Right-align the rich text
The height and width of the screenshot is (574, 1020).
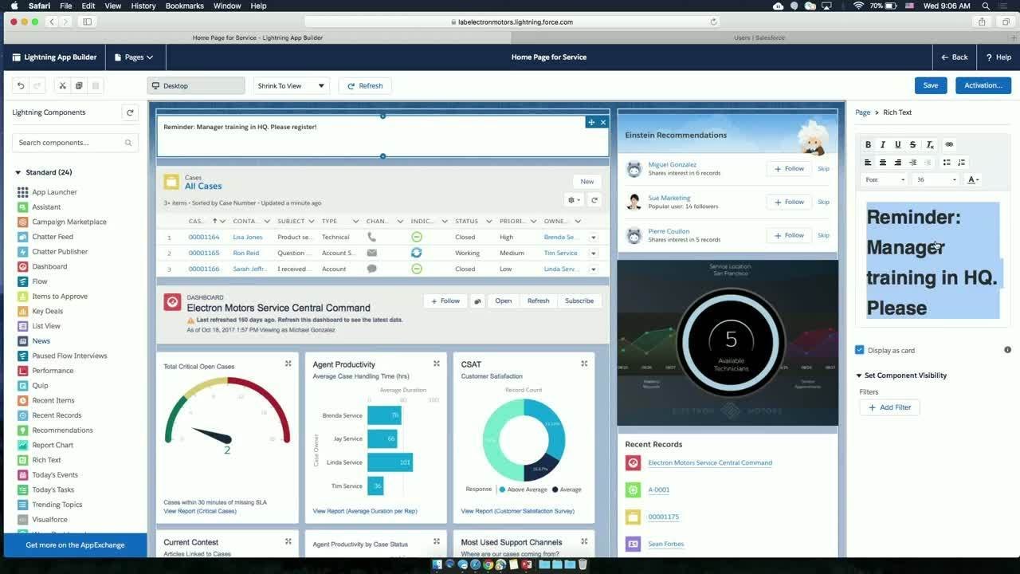898,162
